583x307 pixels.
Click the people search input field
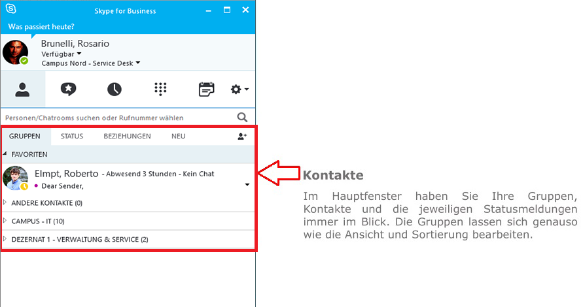point(118,118)
